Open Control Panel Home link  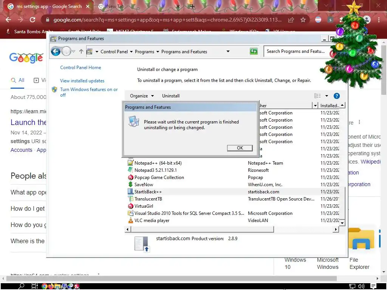80,67
